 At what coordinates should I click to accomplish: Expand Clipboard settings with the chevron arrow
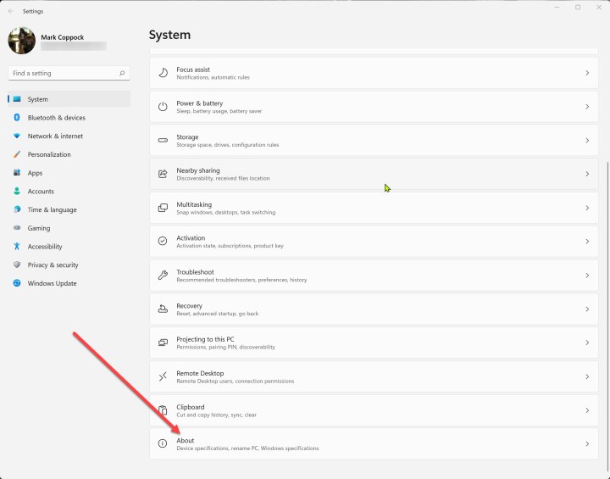pos(587,410)
